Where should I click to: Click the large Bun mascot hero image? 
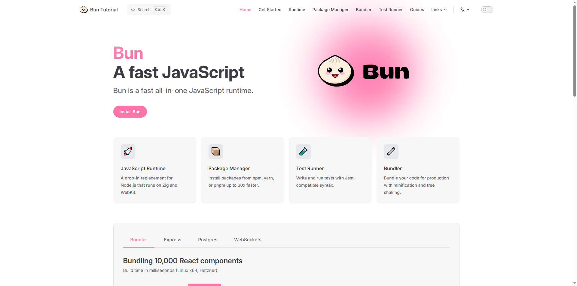[364, 71]
